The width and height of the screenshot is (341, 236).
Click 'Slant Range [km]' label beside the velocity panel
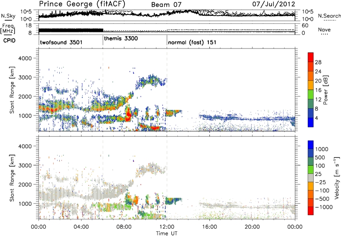click(12, 178)
